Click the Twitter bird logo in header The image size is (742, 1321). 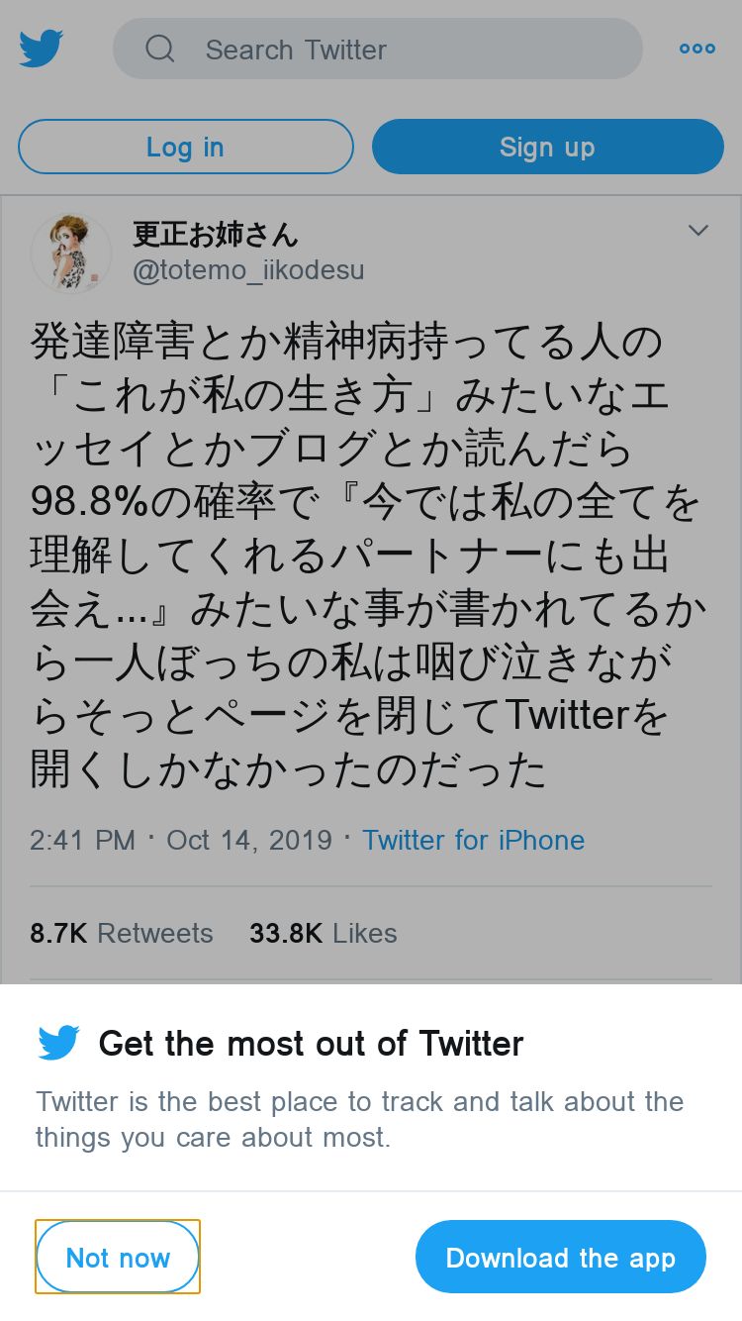tap(42, 49)
